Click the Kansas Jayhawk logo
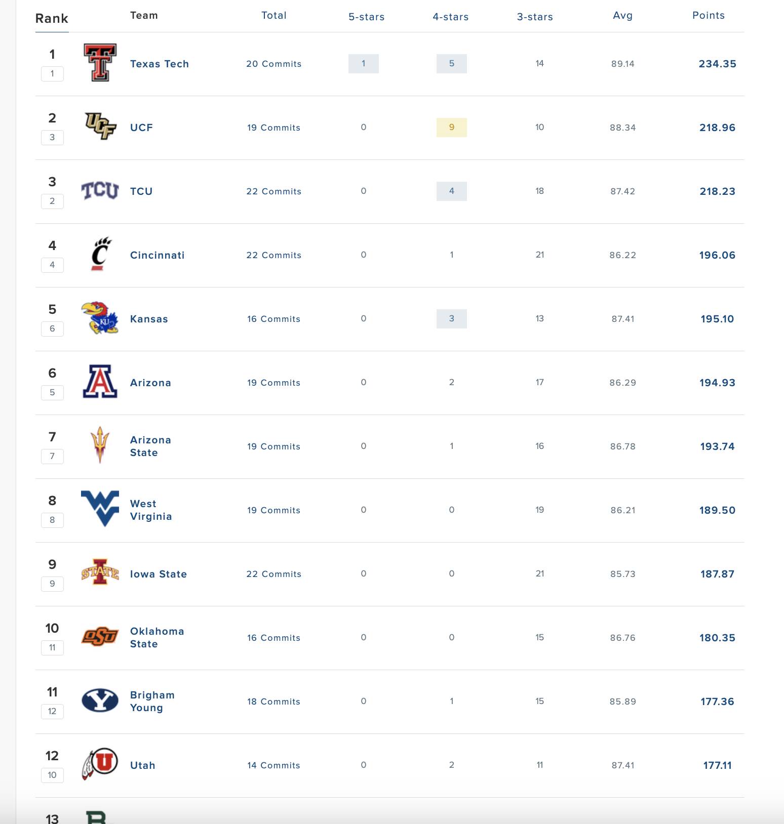The width and height of the screenshot is (784, 824). 100,318
